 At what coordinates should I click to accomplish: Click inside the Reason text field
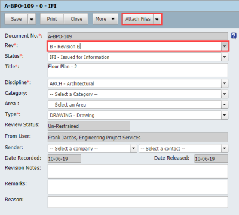click(x=138, y=202)
